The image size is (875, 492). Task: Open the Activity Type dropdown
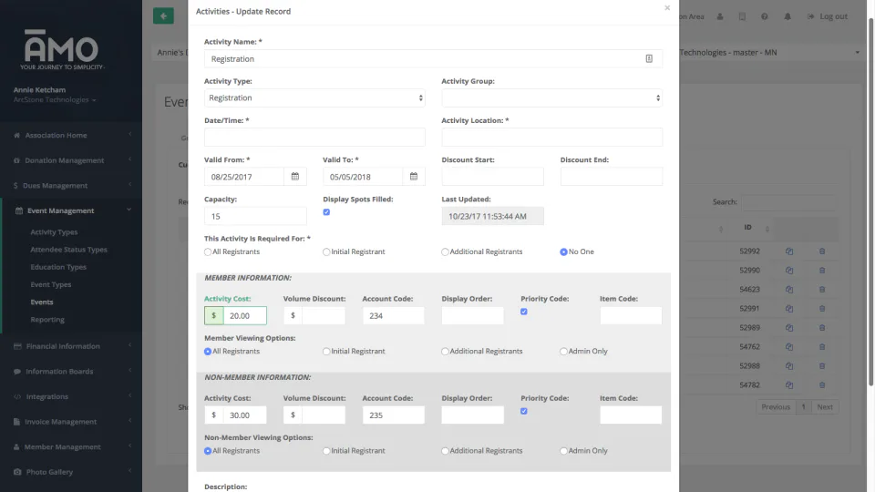click(314, 97)
